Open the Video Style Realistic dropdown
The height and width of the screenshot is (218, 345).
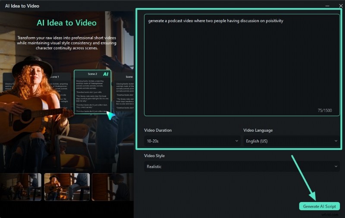(242, 166)
